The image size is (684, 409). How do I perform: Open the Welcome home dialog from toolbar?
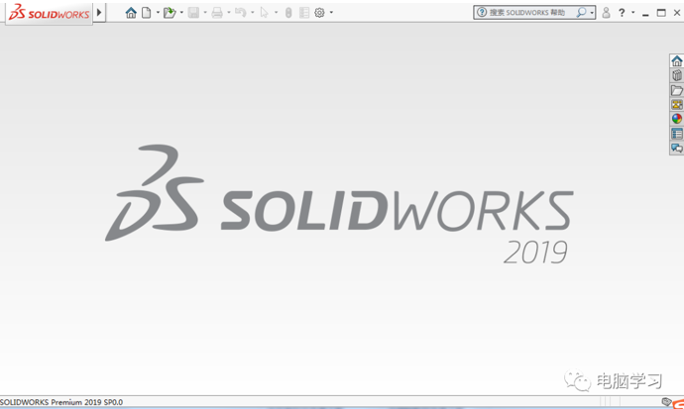click(x=131, y=13)
